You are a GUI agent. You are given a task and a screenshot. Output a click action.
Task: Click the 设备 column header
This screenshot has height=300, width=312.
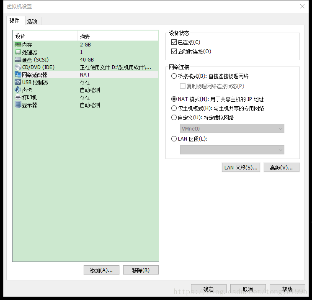(45, 36)
